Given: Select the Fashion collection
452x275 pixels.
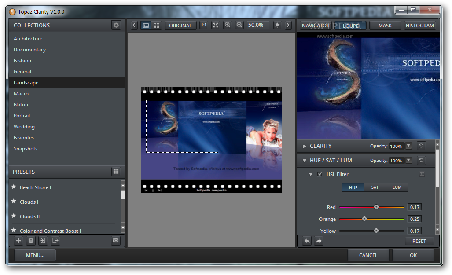Looking at the screenshot, I should click(x=67, y=61).
